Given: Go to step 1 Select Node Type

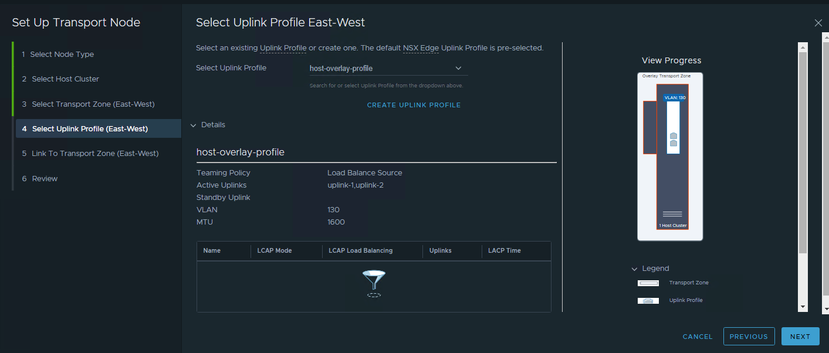Looking at the screenshot, I should (62, 55).
